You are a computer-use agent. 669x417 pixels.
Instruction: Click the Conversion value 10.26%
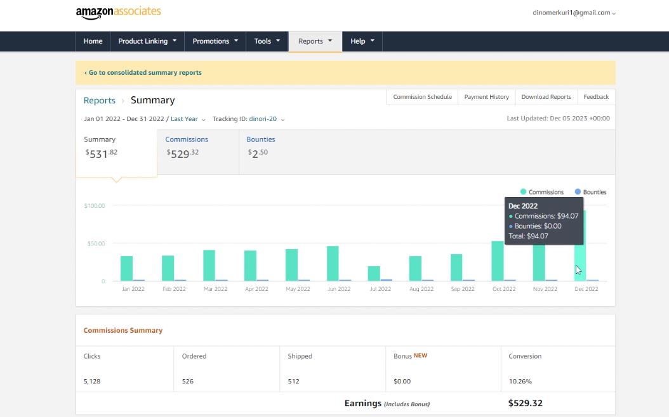click(520, 382)
